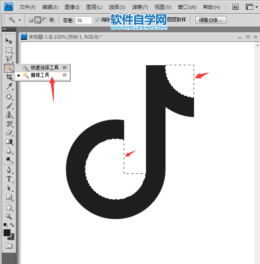Select the Move tool
Viewport: 260px width, 264px height.
pyautogui.click(x=9, y=41)
